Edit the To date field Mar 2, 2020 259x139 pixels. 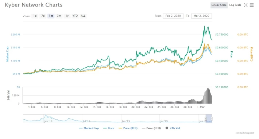click(201, 16)
